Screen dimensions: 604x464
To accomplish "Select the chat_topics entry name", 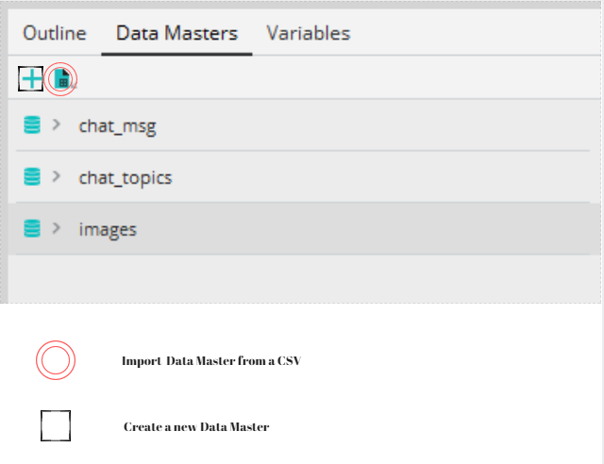I will [125, 178].
